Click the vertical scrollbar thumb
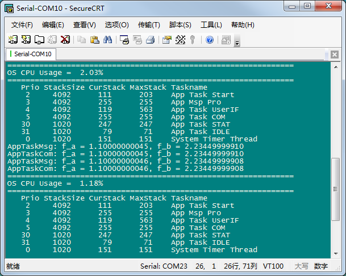 pos(336,189)
